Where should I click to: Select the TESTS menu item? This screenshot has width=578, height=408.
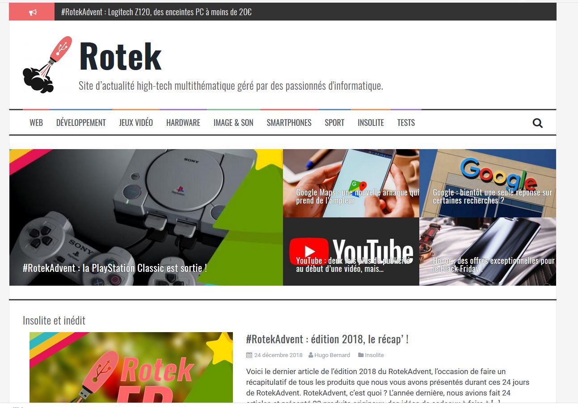(x=406, y=123)
